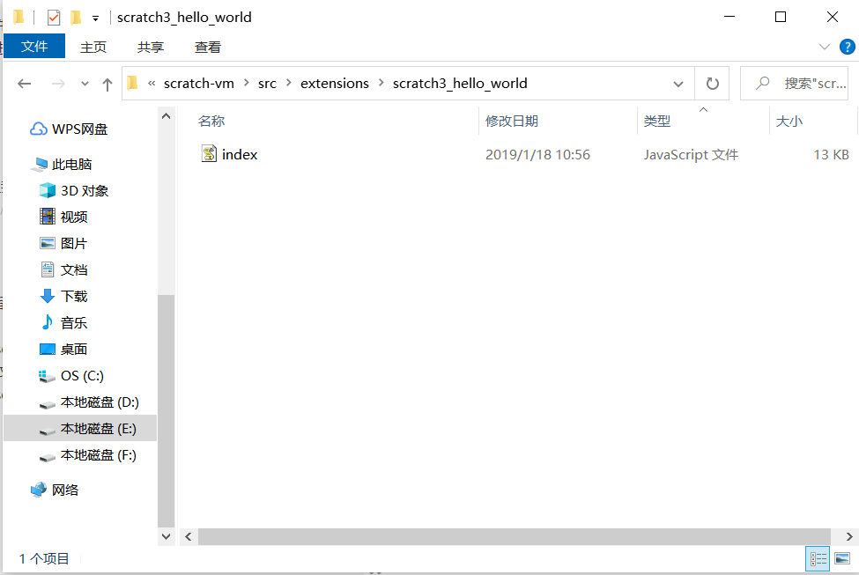Open Help using the blue question mark

(x=848, y=47)
